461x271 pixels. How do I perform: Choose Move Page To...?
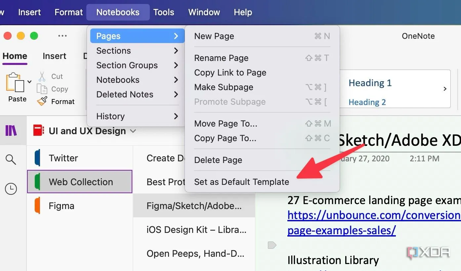(x=262, y=124)
